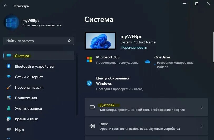This screenshot has height=140, width=214.
Task: Open the Звук chevron arrow
Action: 202,126
